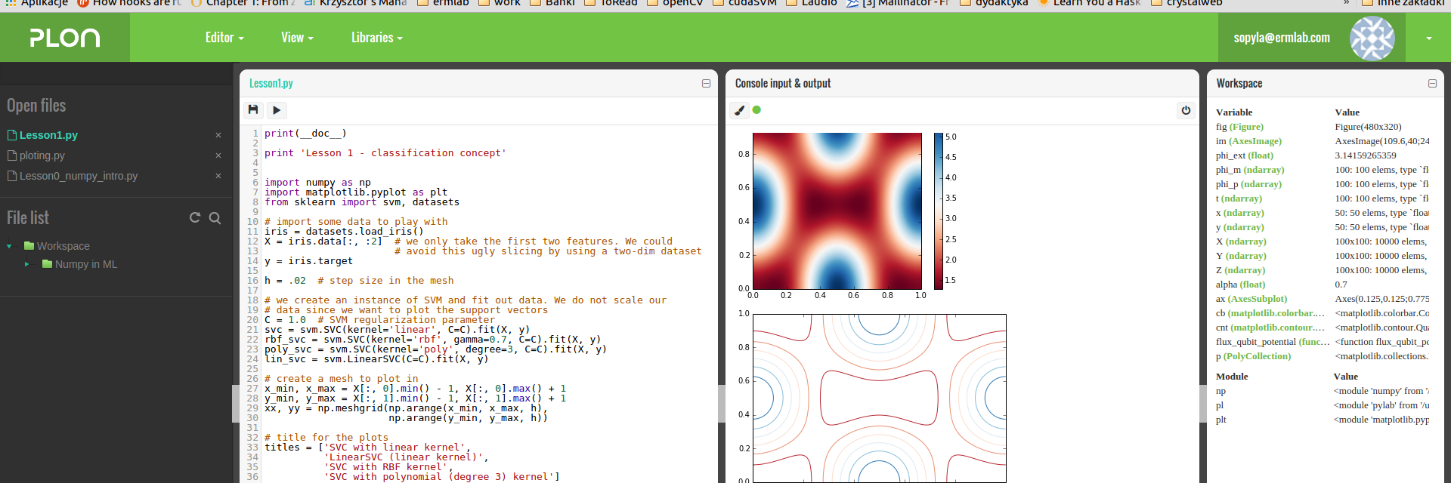This screenshot has height=483, width=1451.
Task: Click the fig (Figure) variable
Action: pyautogui.click(x=1239, y=127)
